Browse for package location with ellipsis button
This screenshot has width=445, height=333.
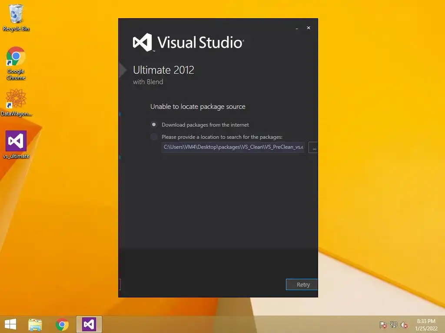[313, 148]
